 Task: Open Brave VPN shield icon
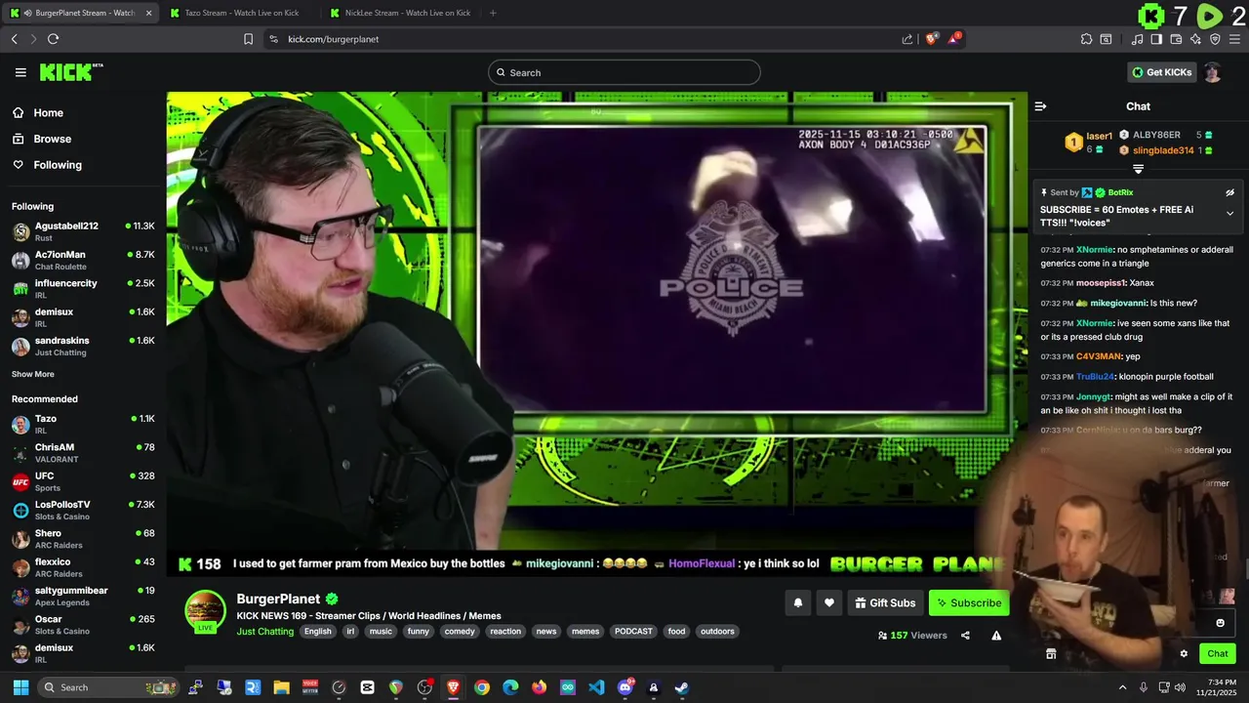[x=1215, y=39]
